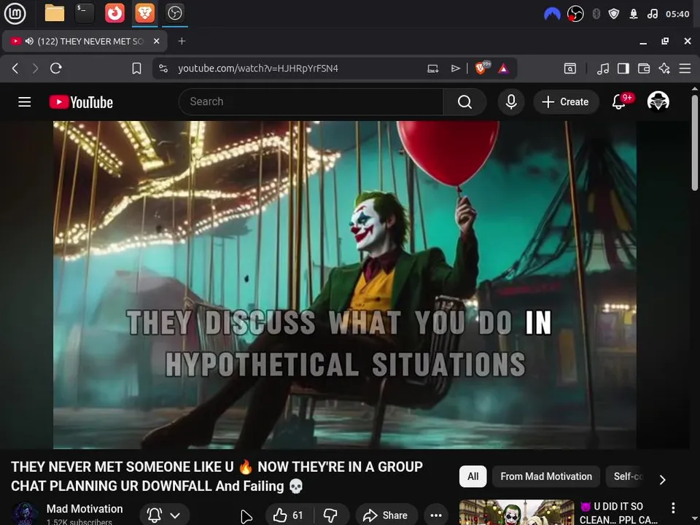Launch the terminal from the panel
700x525 pixels.
[85, 13]
